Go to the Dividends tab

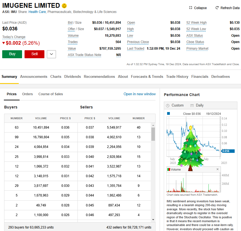(73, 77)
